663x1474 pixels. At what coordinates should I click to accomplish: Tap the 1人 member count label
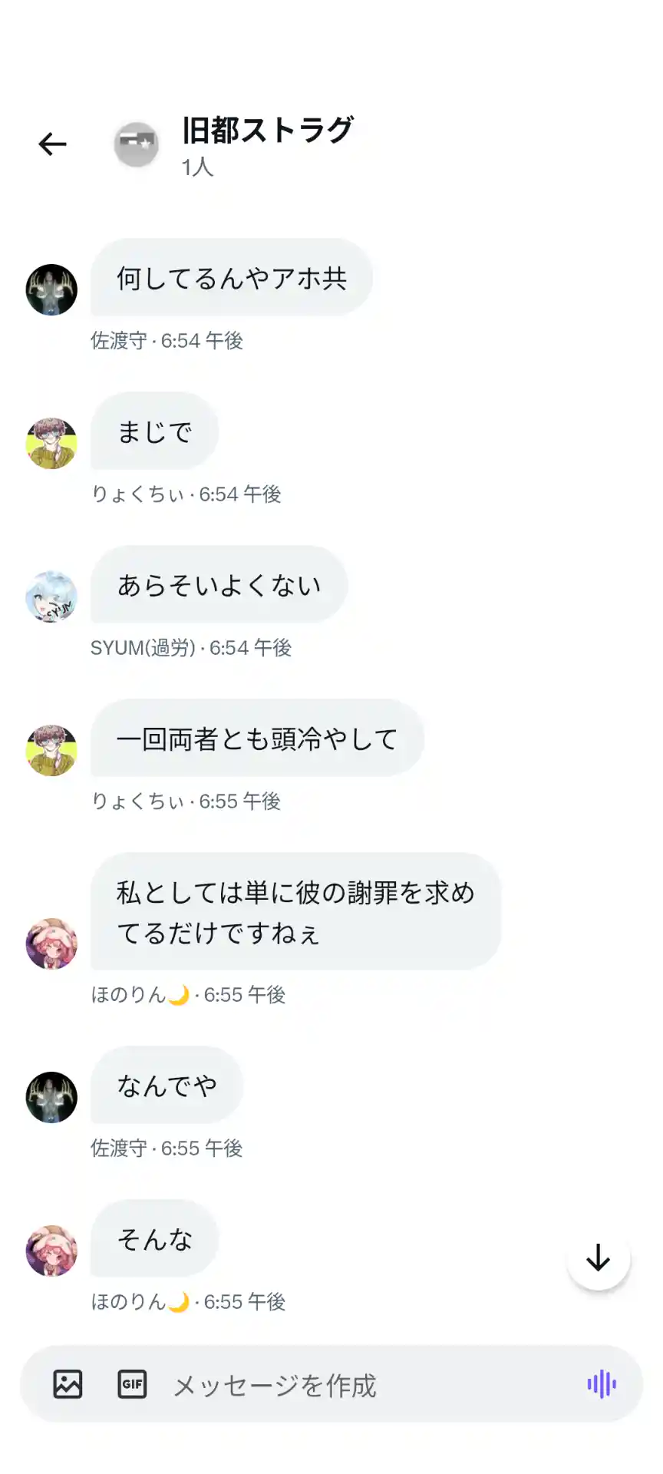point(197,167)
